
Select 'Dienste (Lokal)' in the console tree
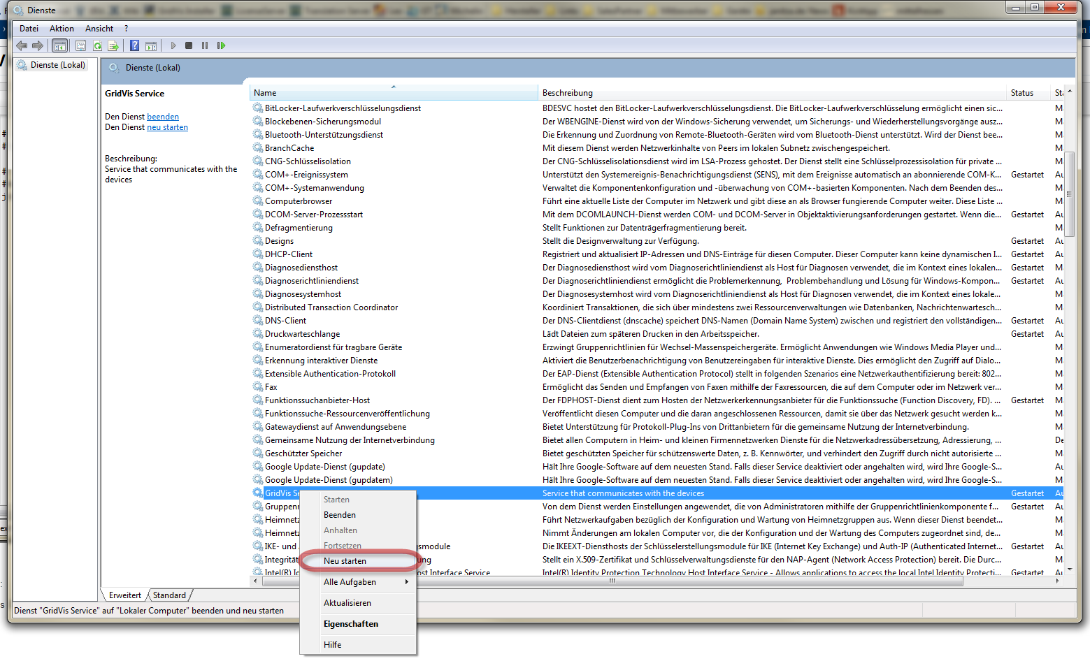(57, 65)
